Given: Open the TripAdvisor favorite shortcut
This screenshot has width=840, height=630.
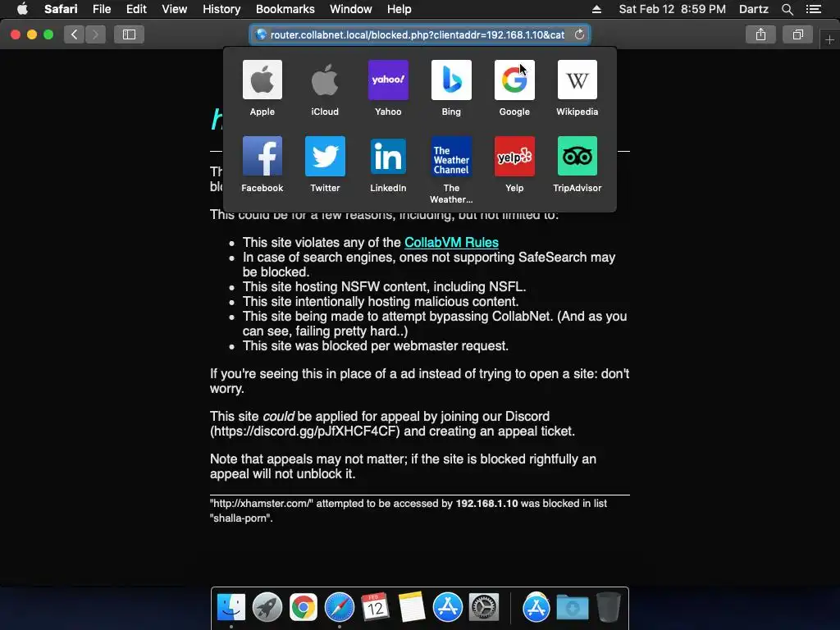Looking at the screenshot, I should (577, 156).
